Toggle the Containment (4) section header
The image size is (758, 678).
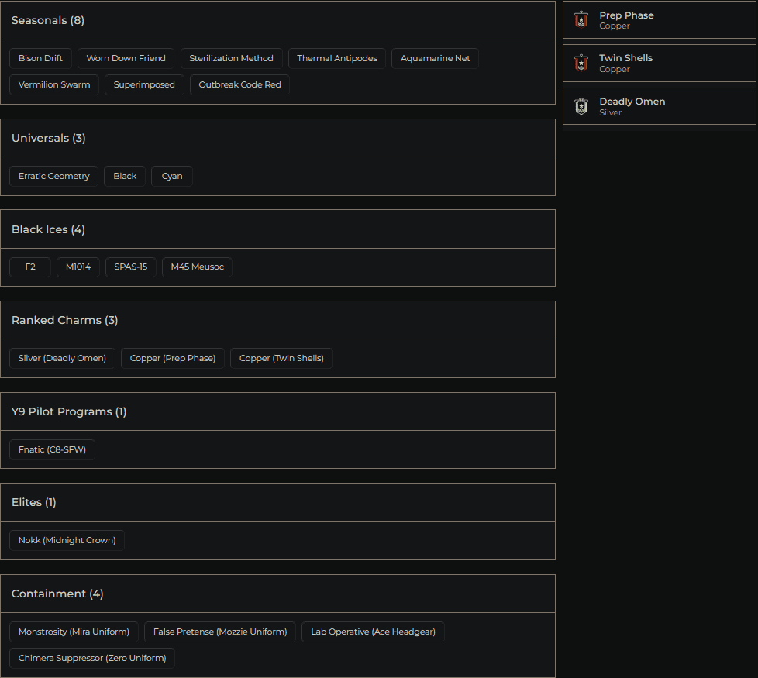click(x=277, y=594)
